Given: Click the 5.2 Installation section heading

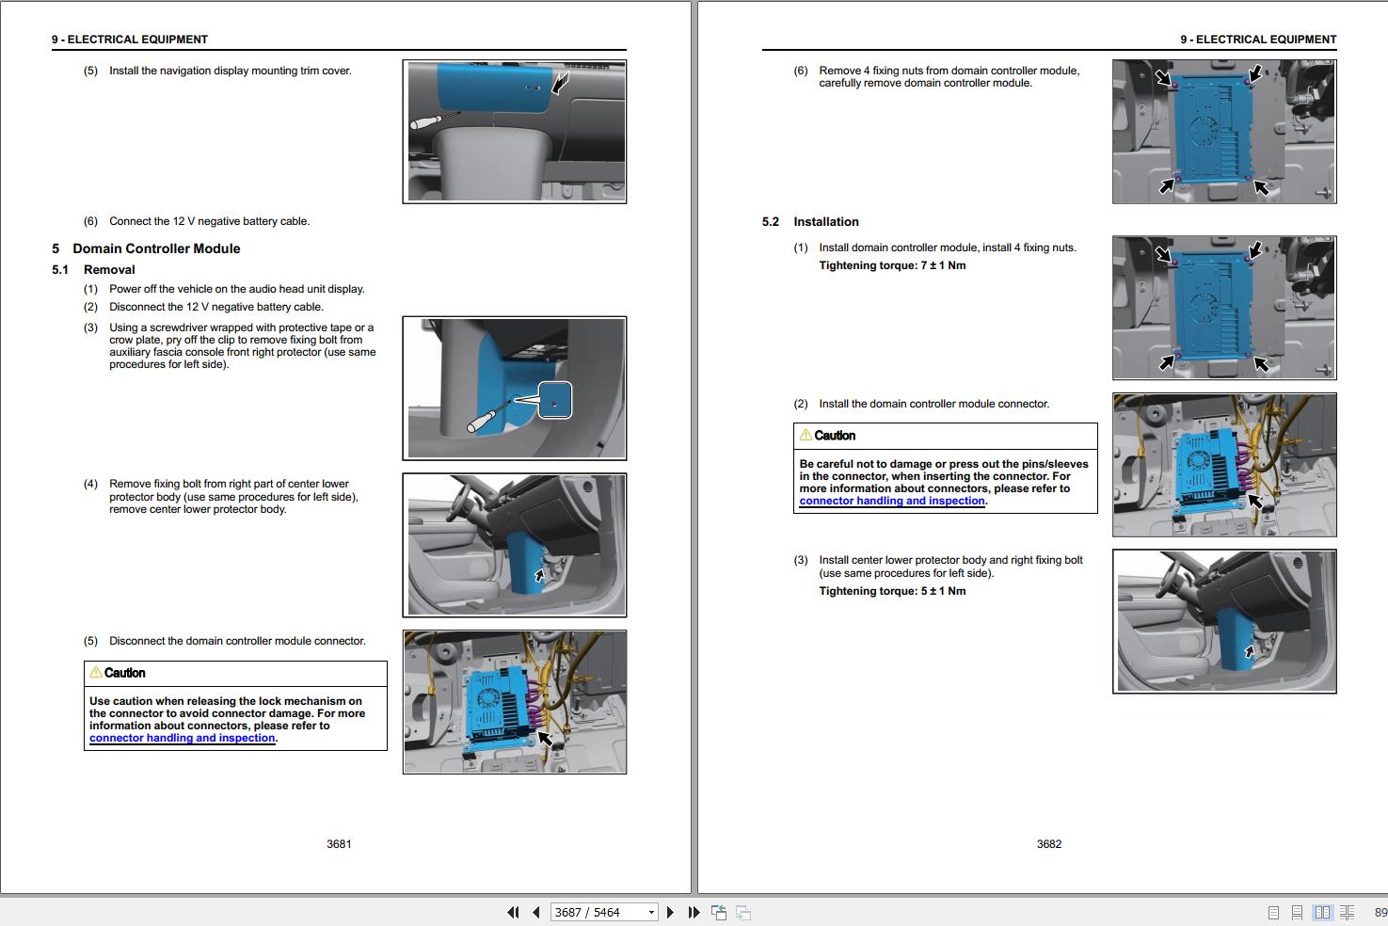Looking at the screenshot, I should tap(810, 221).
